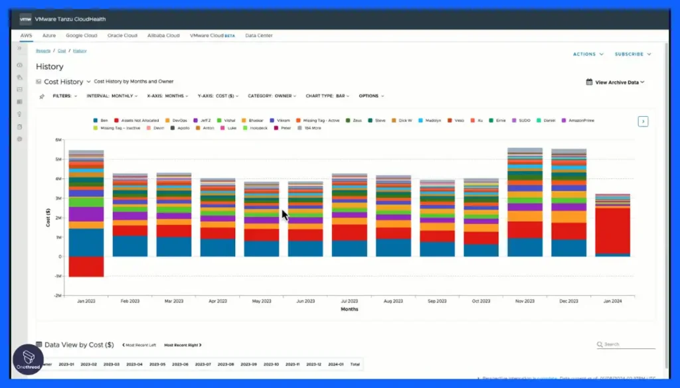Open the Reports breadcrumb link
This screenshot has height=388, width=680.
[43, 50]
